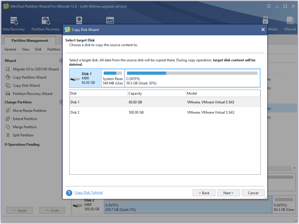The image size is (299, 224).
Task: Click the Disk 1 drive icon in preview
Action: pos(75,79)
